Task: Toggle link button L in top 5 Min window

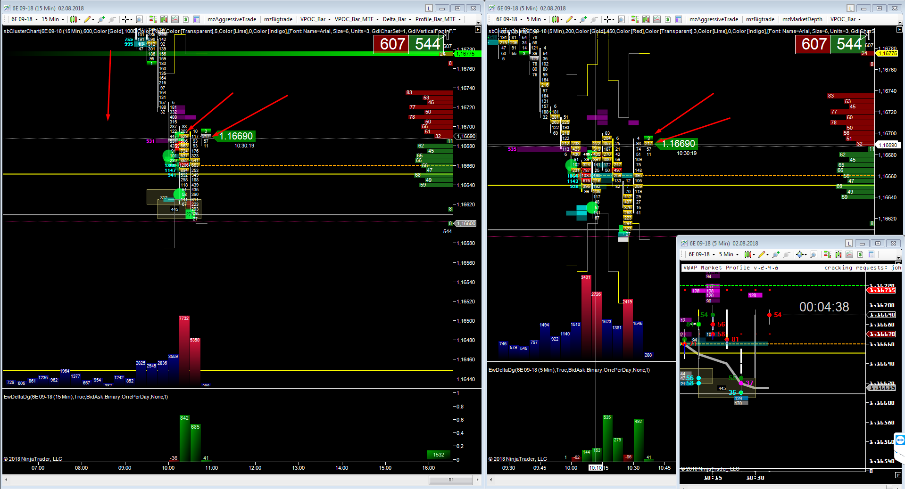Action: click(x=850, y=8)
